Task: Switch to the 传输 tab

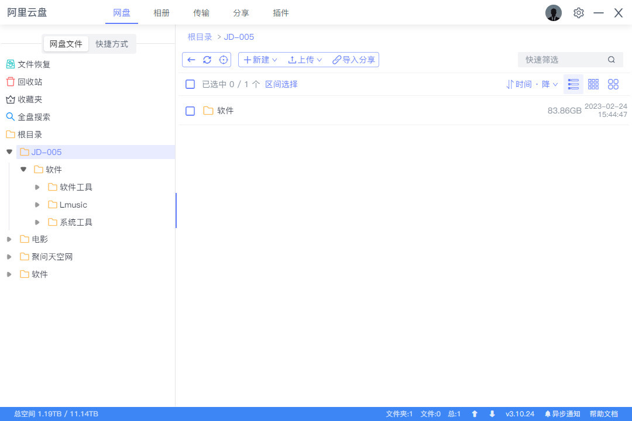Action: pyautogui.click(x=201, y=13)
